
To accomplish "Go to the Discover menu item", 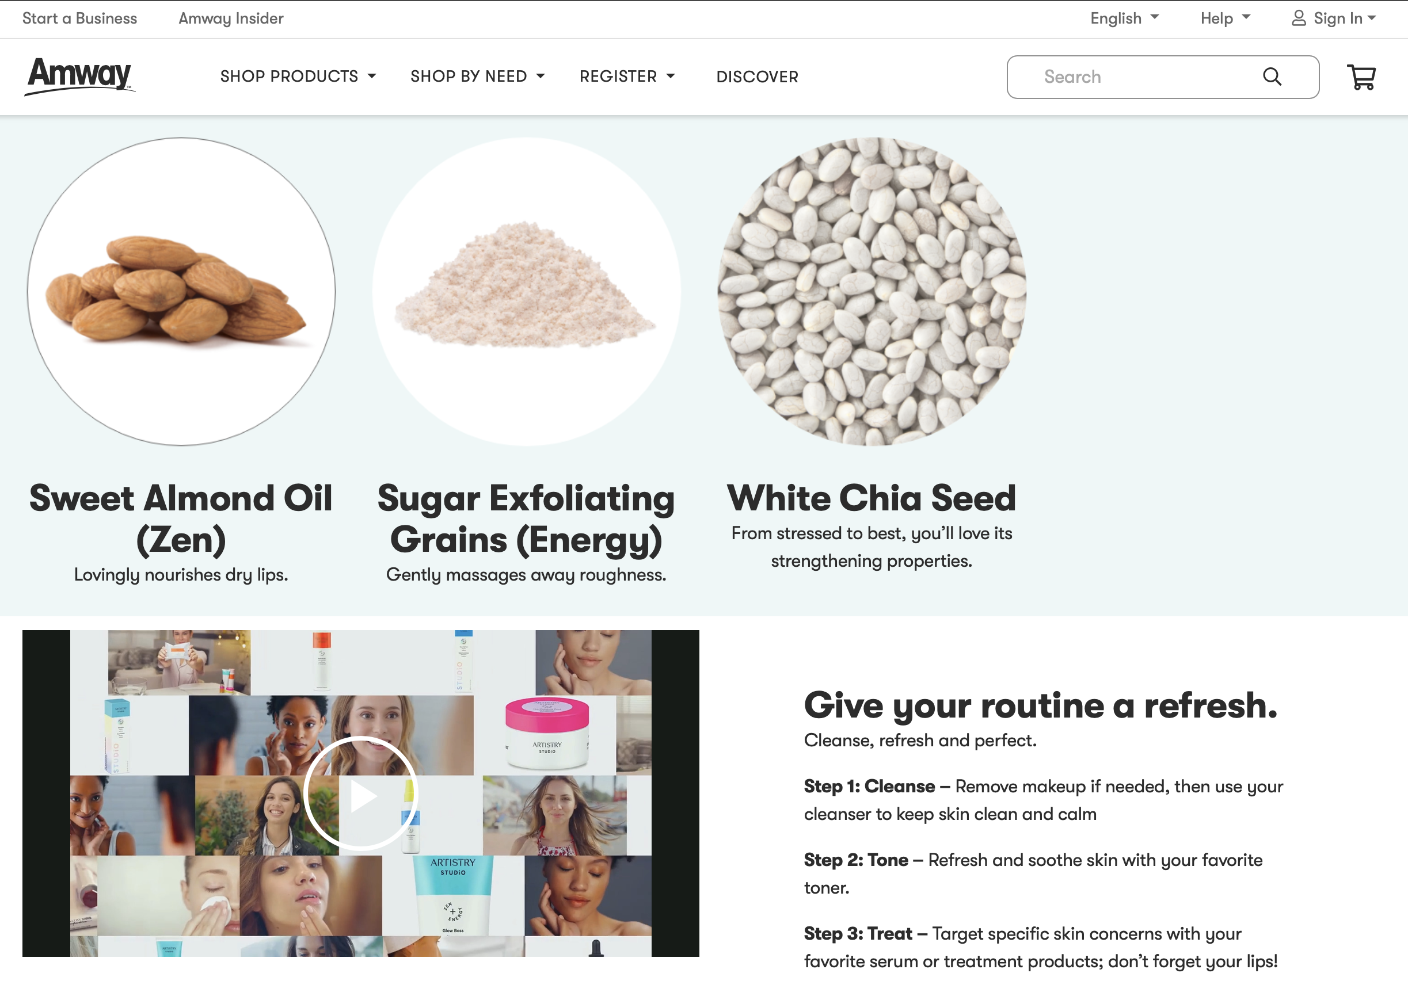I will pyautogui.click(x=757, y=77).
